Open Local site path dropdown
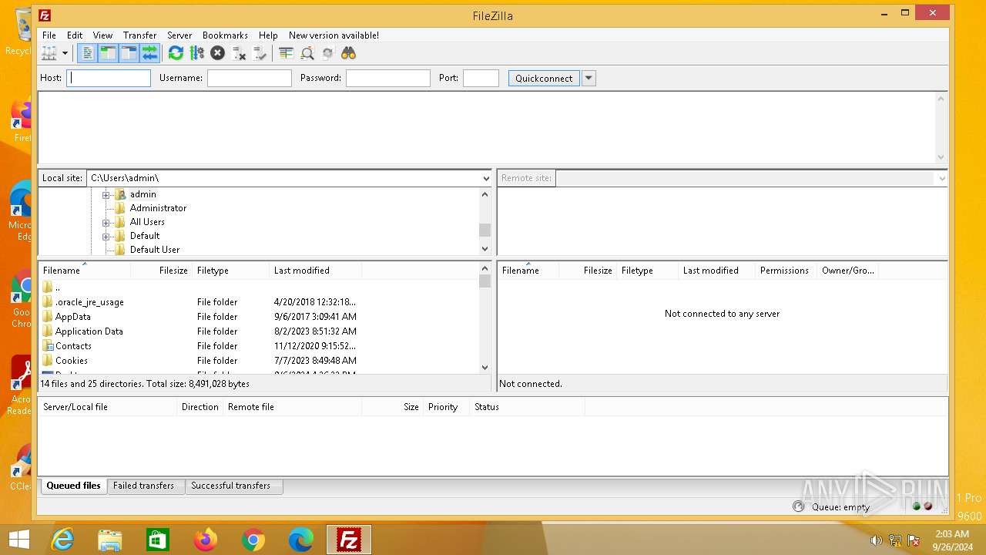The image size is (986, 555). [485, 178]
